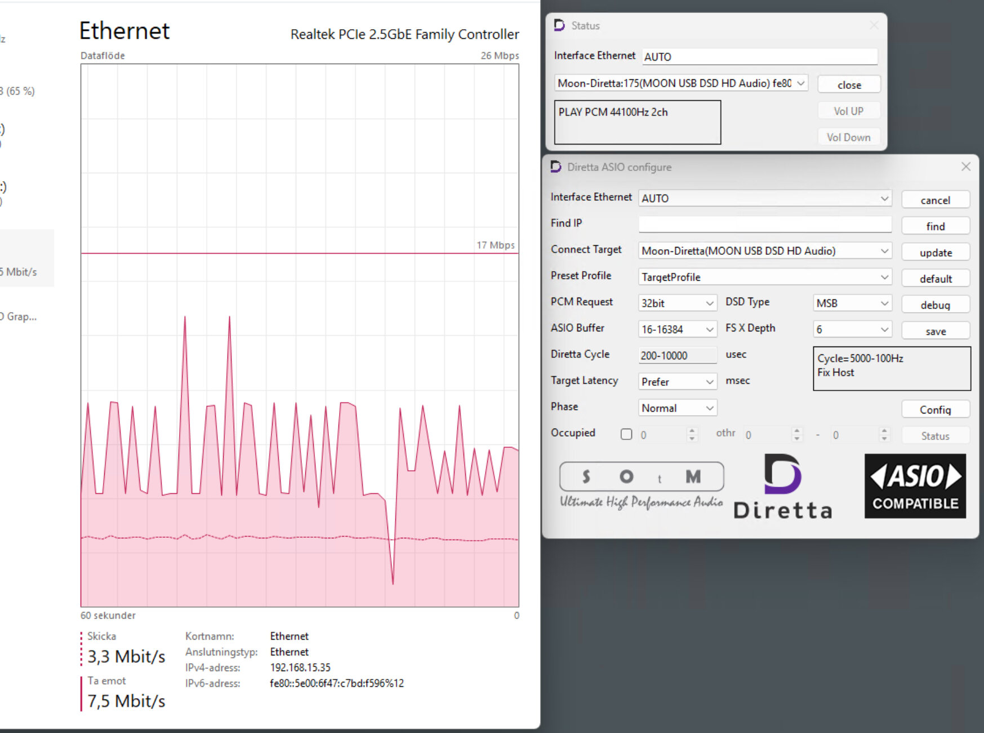Click the update button
This screenshot has height=733, width=984.
tap(936, 252)
